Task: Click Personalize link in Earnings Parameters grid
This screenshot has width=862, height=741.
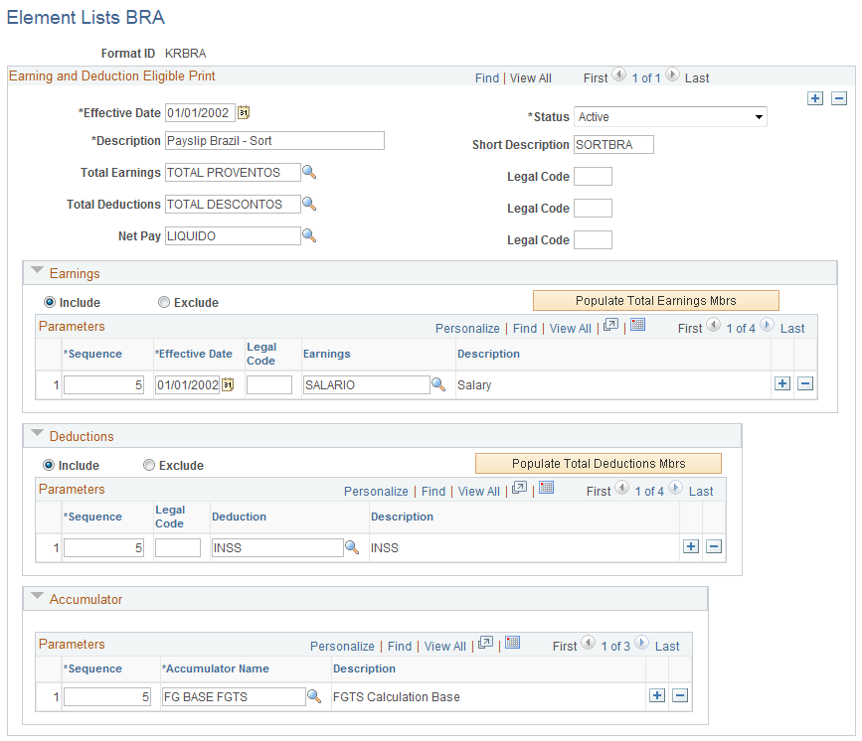Action: (467, 329)
